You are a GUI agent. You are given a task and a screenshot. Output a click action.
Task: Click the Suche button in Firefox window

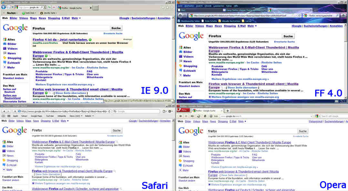tap(288, 36)
